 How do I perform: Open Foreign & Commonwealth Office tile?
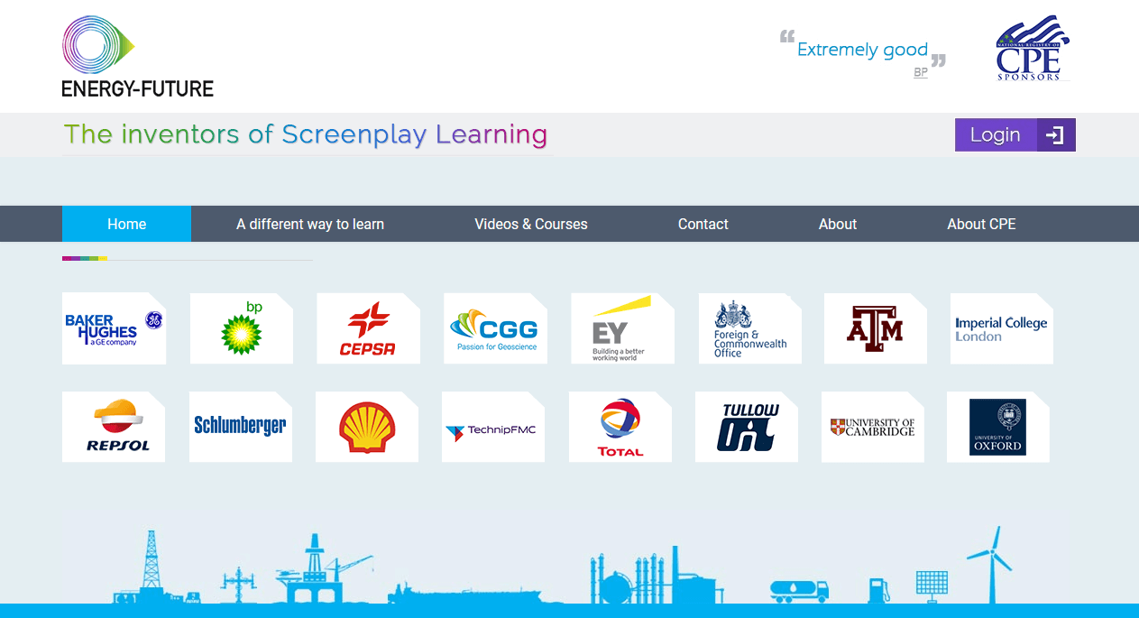[750, 328]
